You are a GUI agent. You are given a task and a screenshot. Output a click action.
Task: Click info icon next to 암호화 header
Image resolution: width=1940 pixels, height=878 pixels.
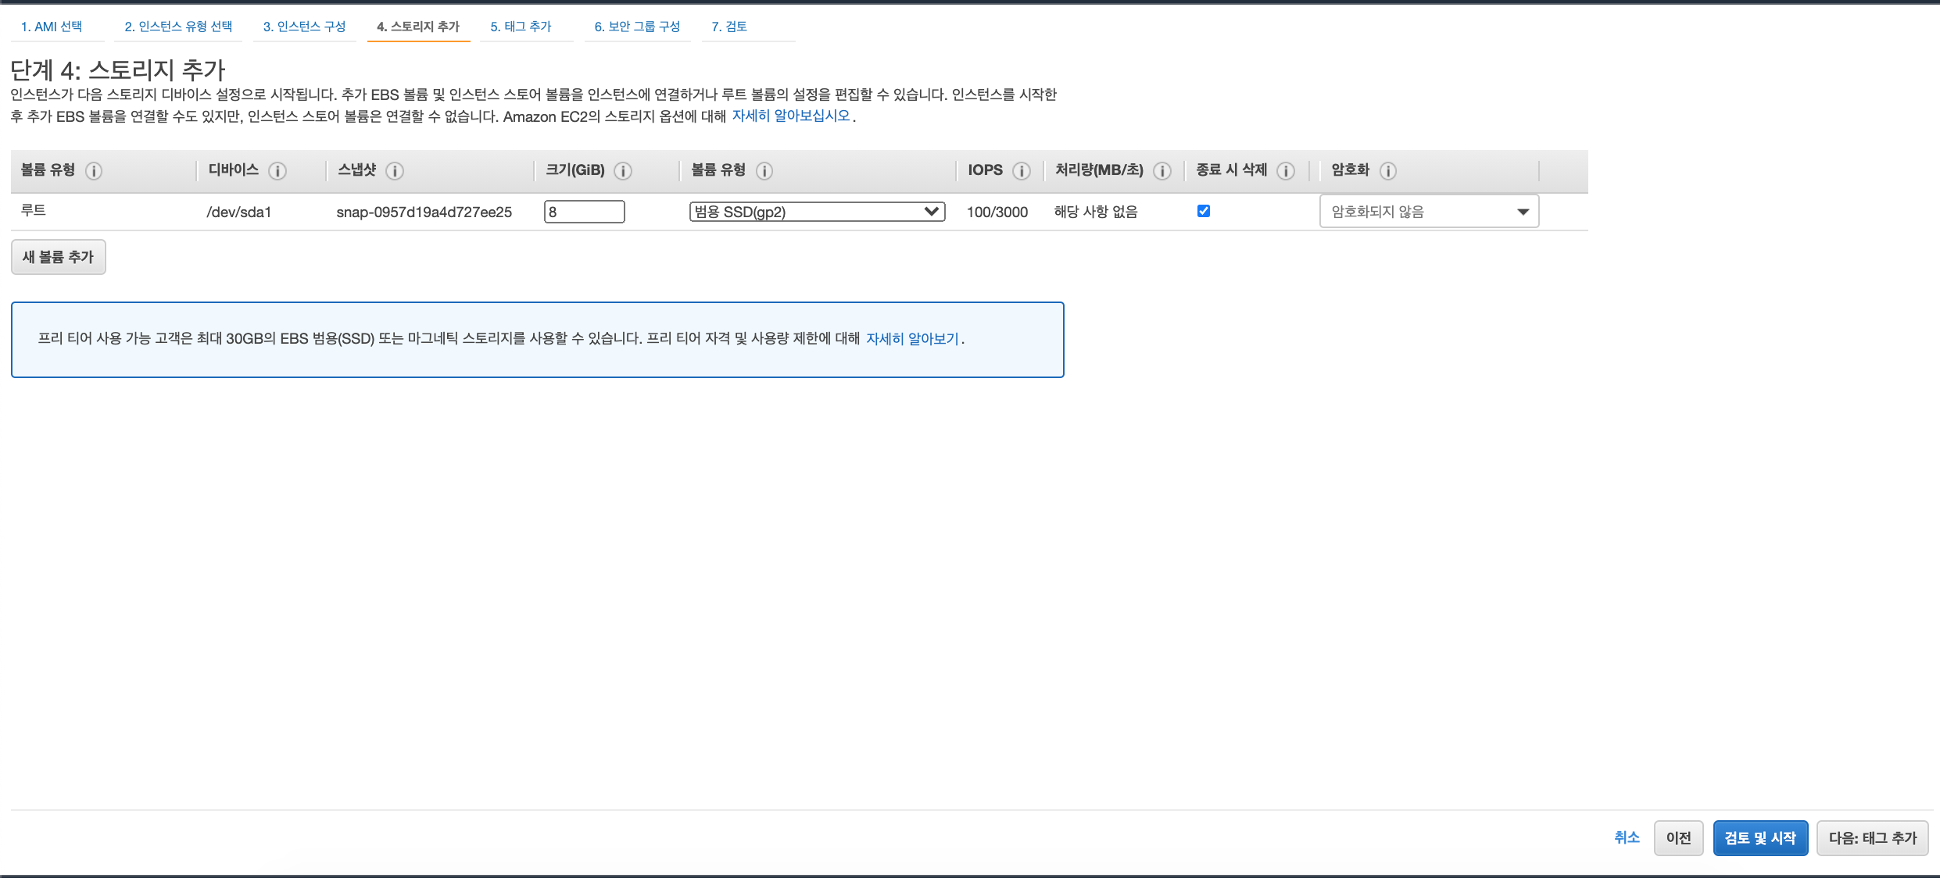1388,171
